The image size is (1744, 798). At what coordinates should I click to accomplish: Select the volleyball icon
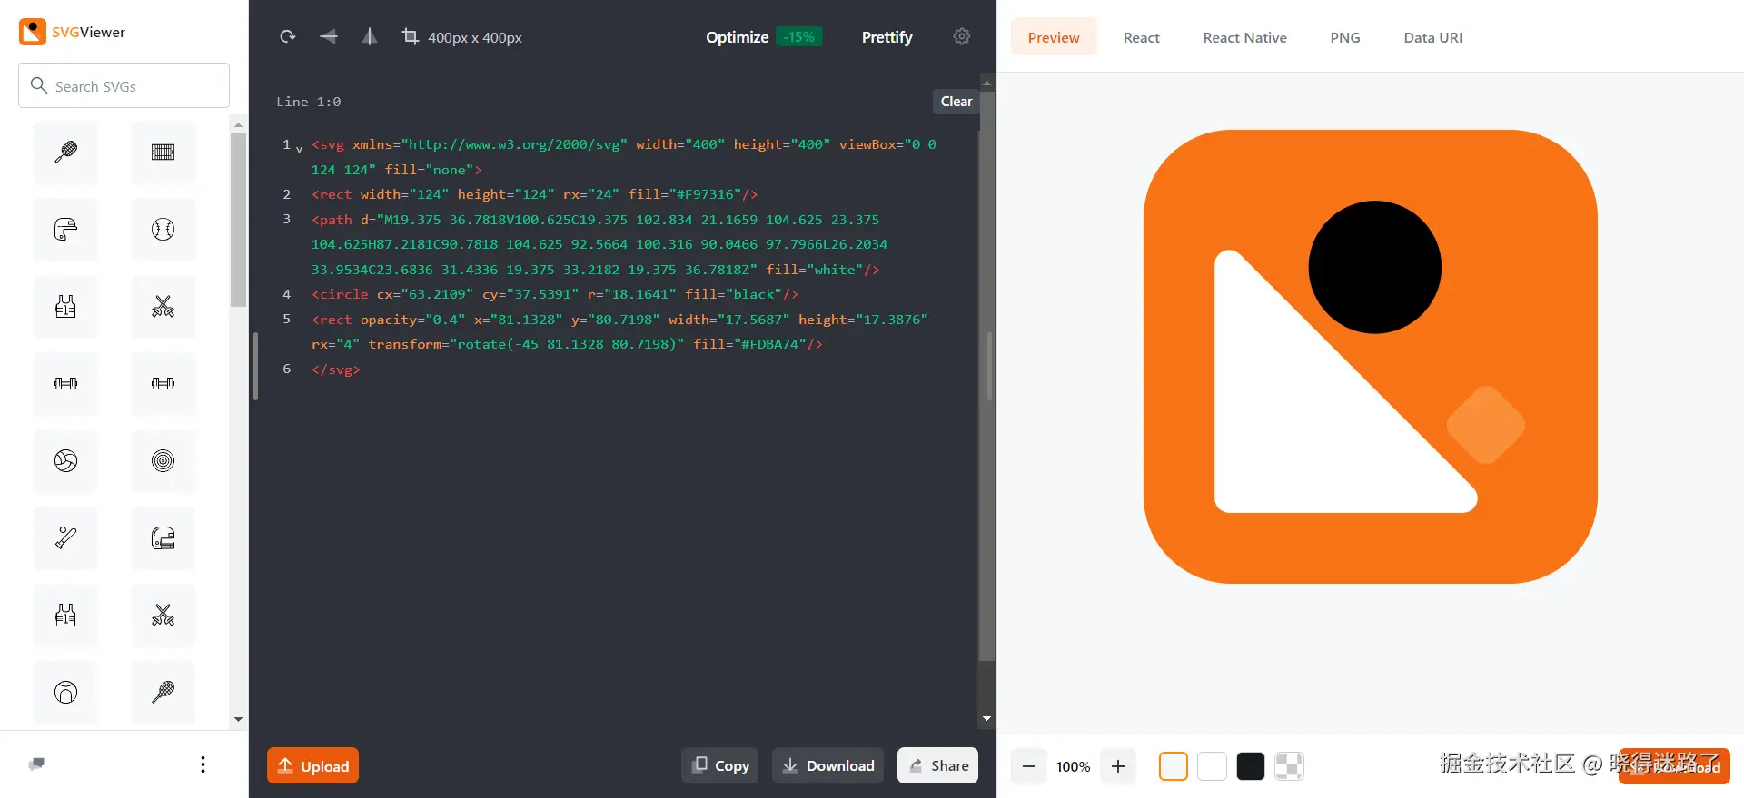(x=65, y=460)
